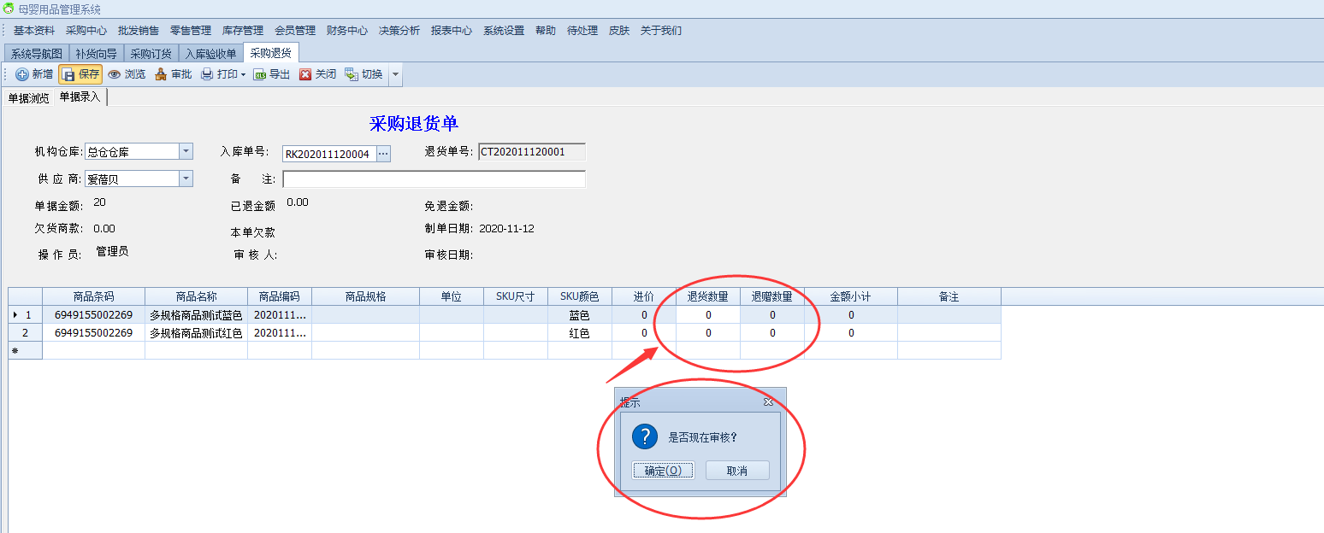Screen dimensions: 1324x533
Task: Click the 商品名称 column header
Action: tap(197, 296)
